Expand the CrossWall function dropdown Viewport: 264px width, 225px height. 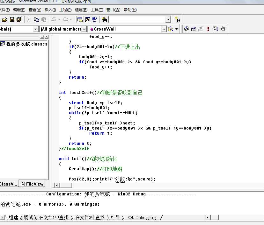point(164,29)
